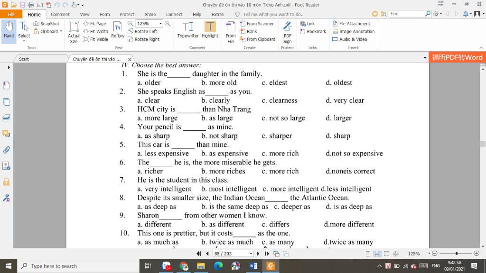
Task: Switch to continuous page view mode
Action: 377,254
